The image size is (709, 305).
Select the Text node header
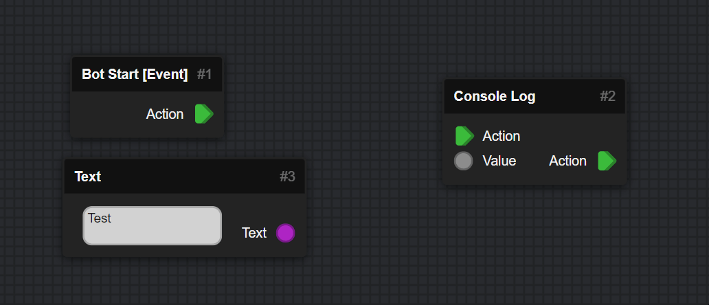tap(185, 177)
